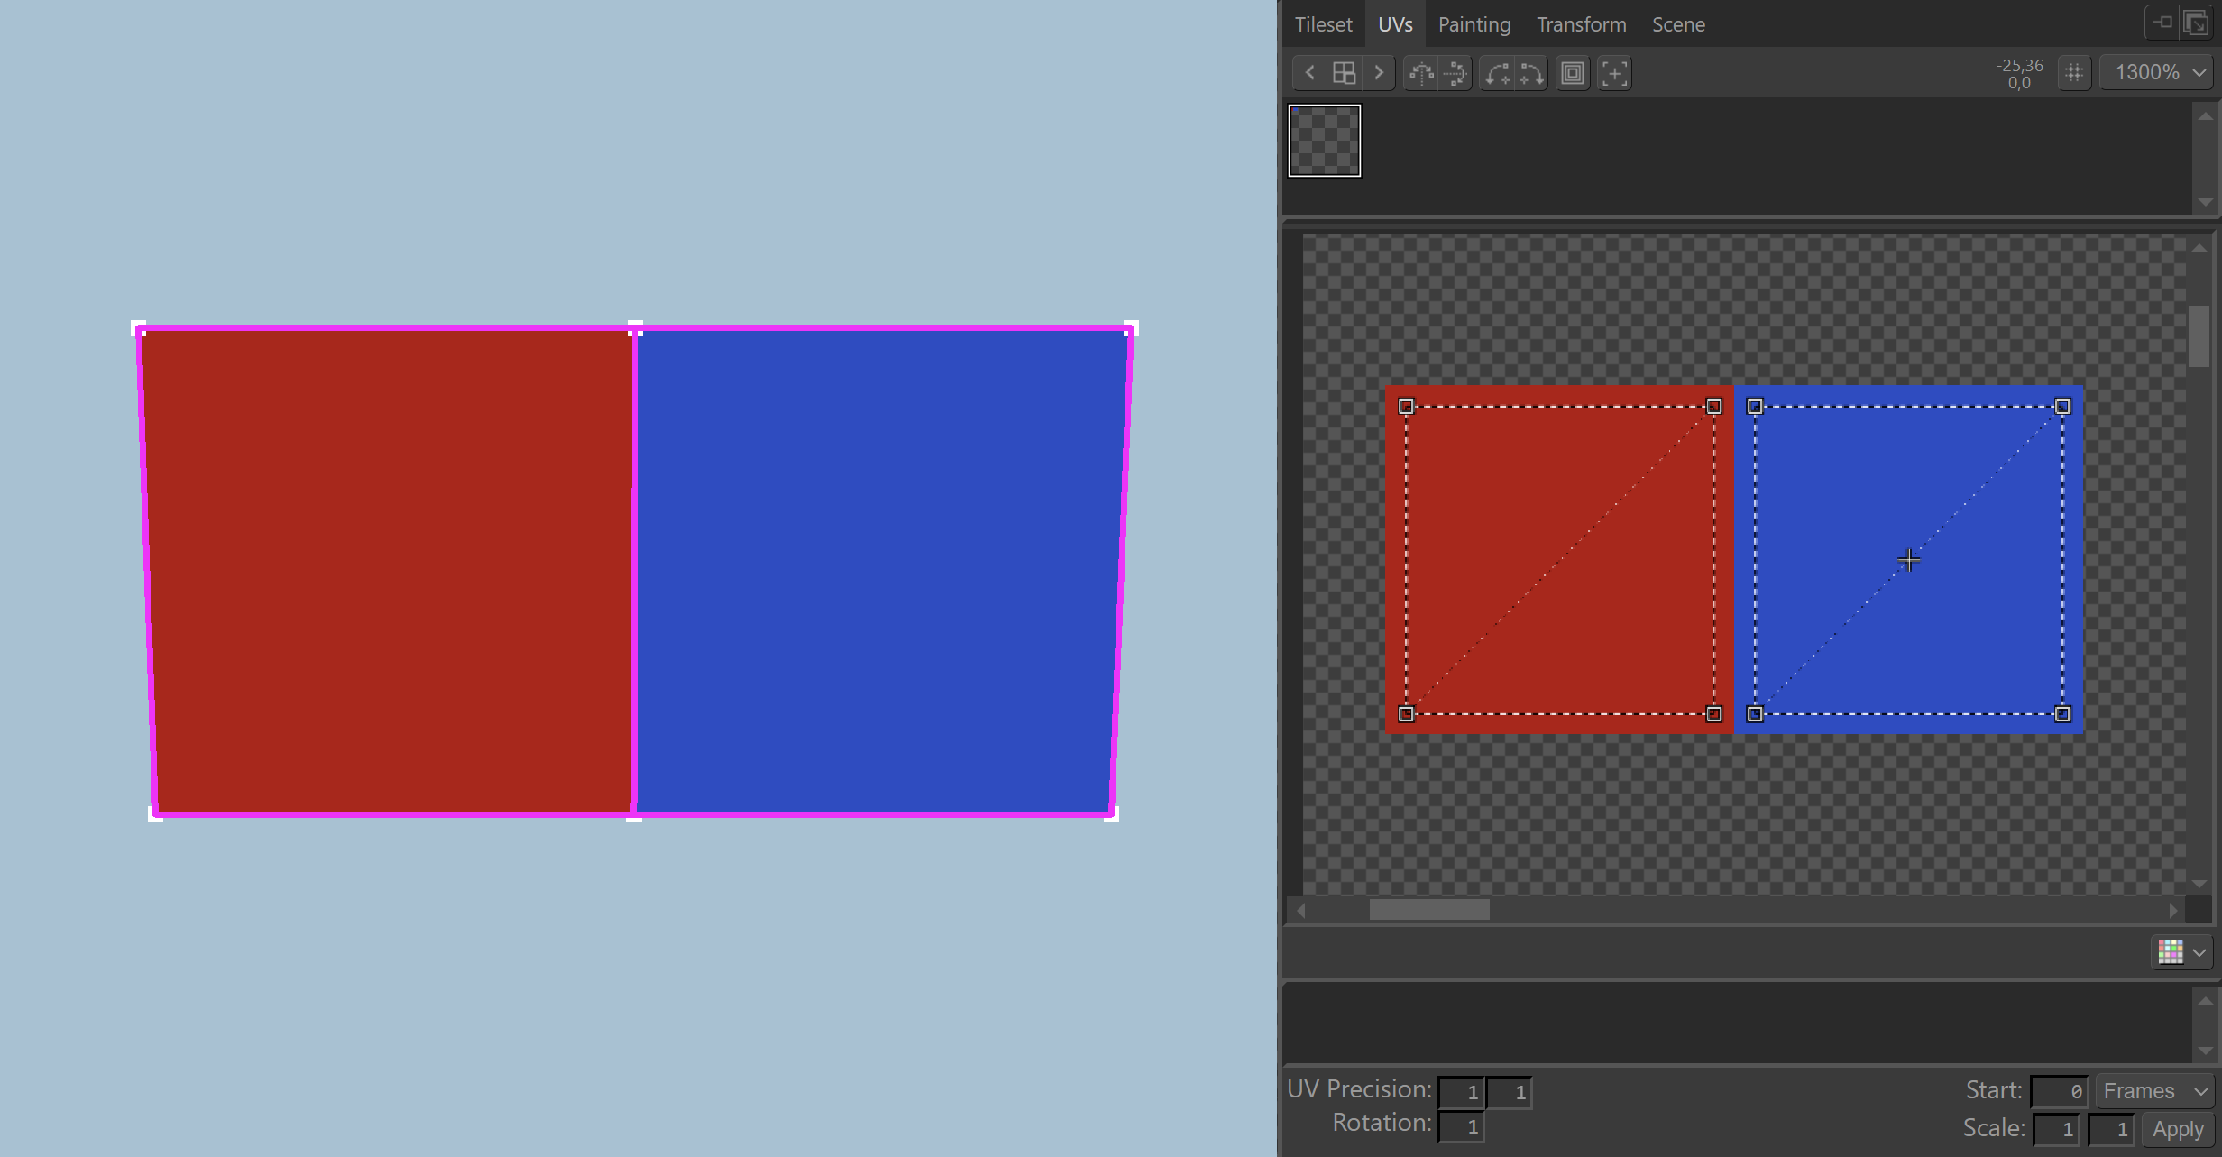The width and height of the screenshot is (2222, 1157).
Task: Rotate UVs clockwise
Action: (1531, 73)
